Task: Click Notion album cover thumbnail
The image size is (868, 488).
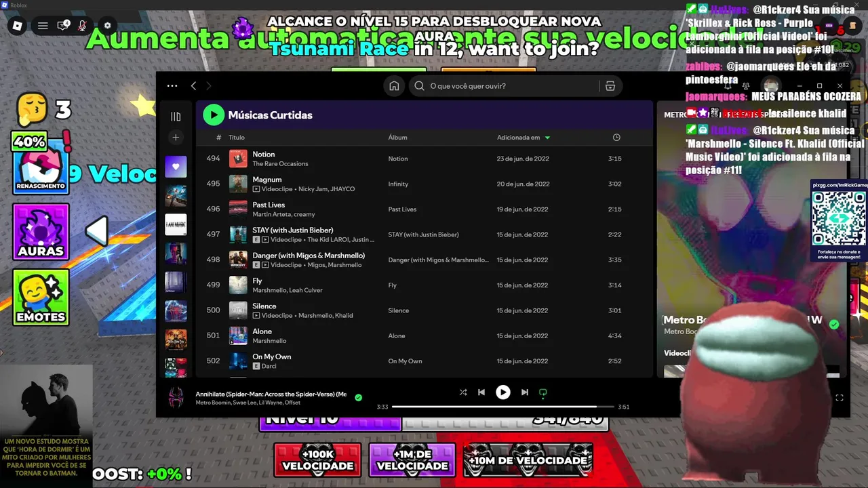Action: coord(238,159)
